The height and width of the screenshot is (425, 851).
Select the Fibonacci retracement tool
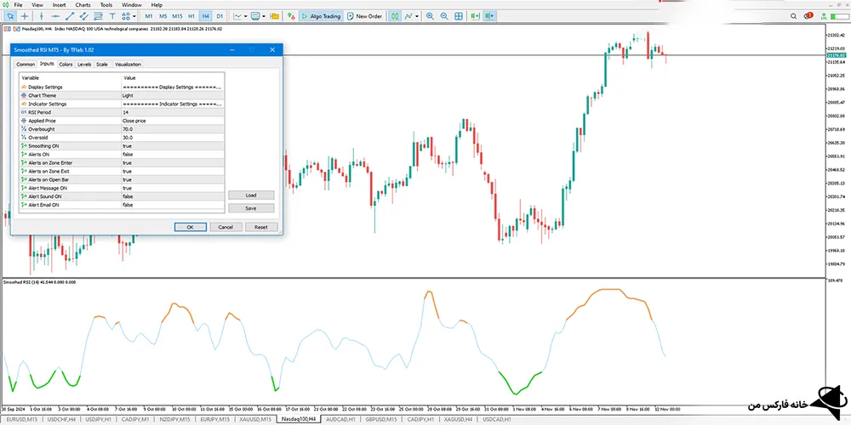[98, 16]
